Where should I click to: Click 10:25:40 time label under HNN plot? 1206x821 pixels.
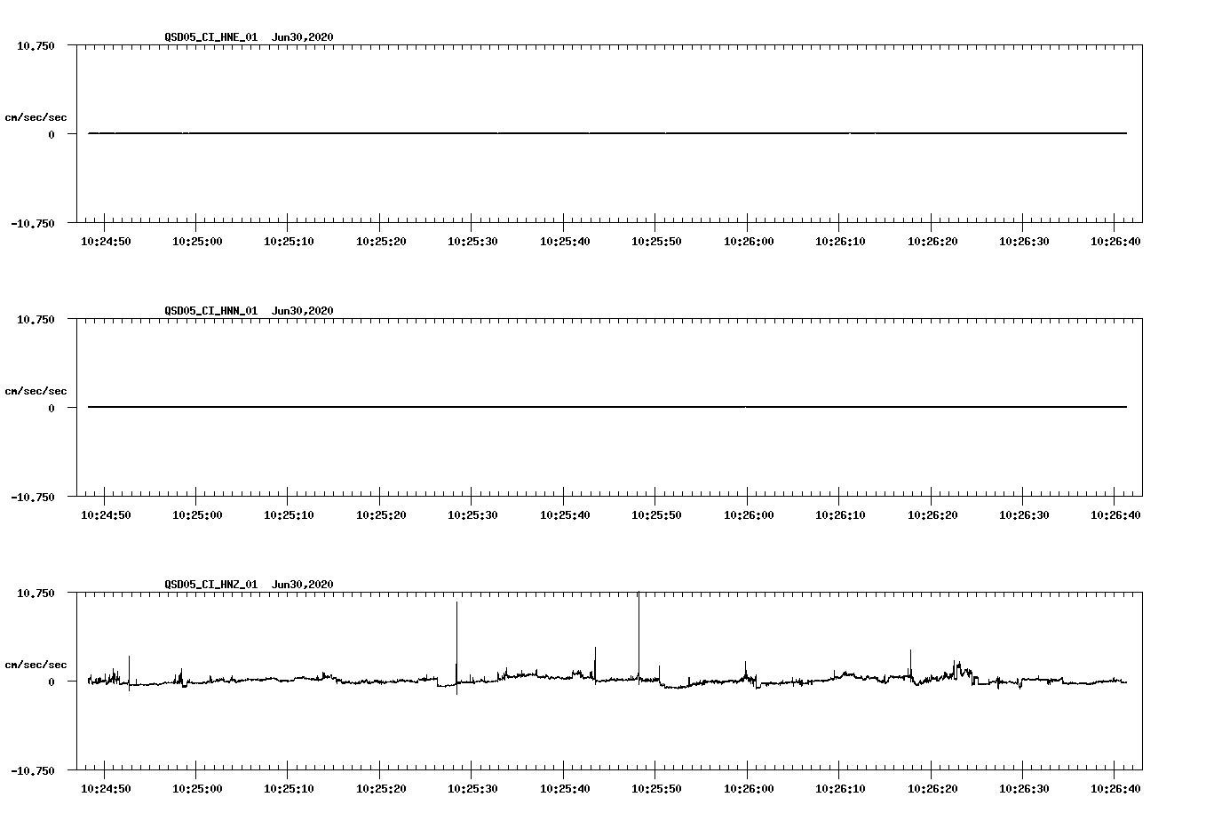coord(565,514)
